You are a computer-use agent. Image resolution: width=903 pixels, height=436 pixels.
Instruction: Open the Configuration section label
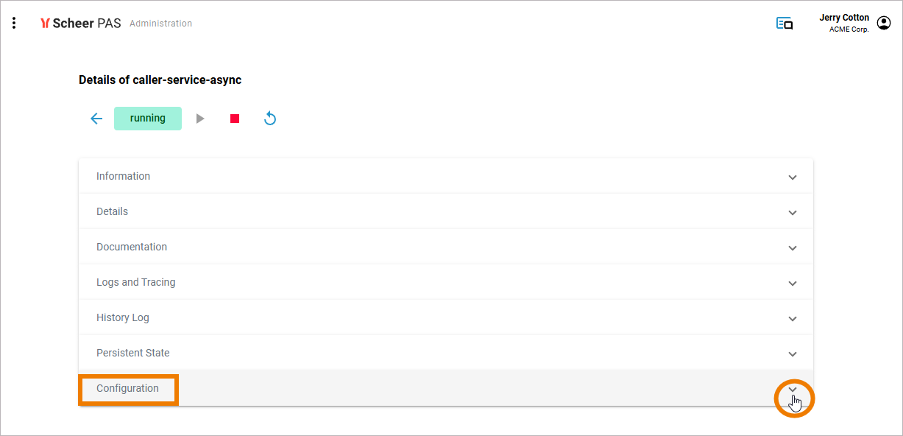pyautogui.click(x=127, y=388)
